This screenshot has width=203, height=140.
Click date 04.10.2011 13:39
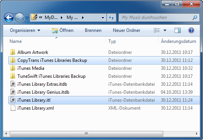177,92
